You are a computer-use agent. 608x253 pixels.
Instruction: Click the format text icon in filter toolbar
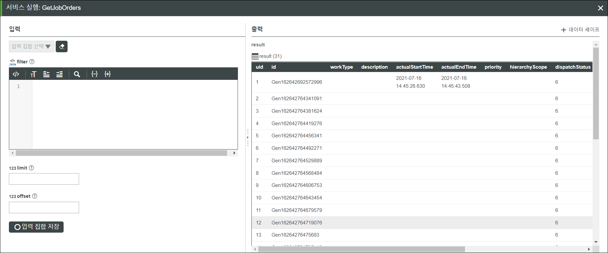coord(33,74)
